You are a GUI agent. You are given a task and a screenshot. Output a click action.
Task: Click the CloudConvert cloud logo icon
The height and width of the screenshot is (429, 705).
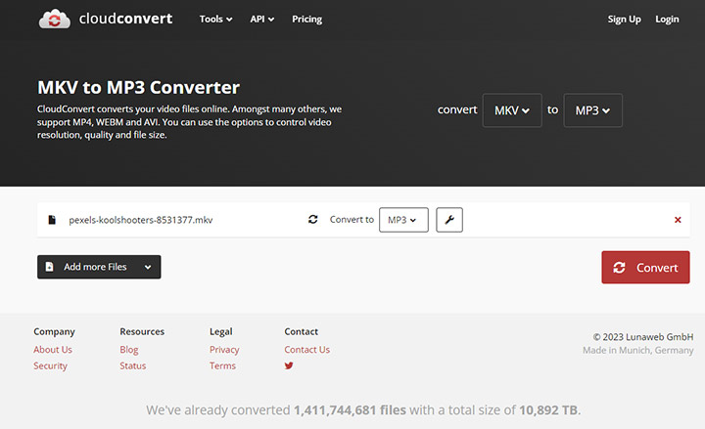coord(54,19)
